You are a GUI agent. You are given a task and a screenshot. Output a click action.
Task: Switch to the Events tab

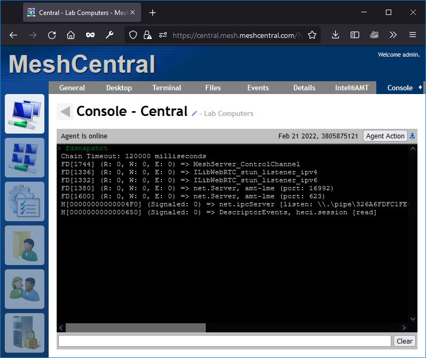[x=258, y=88]
